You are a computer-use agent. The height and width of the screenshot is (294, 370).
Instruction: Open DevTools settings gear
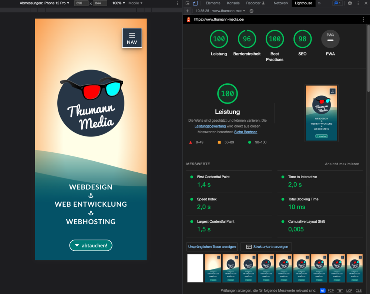[350, 3]
